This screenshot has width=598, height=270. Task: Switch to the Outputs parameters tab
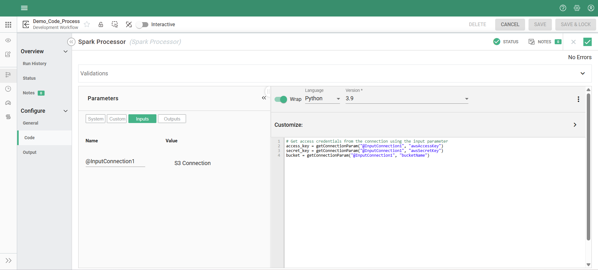172,119
